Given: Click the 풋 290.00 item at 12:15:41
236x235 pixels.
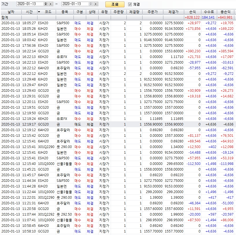Looking at the screenshot, I should (64, 147).
